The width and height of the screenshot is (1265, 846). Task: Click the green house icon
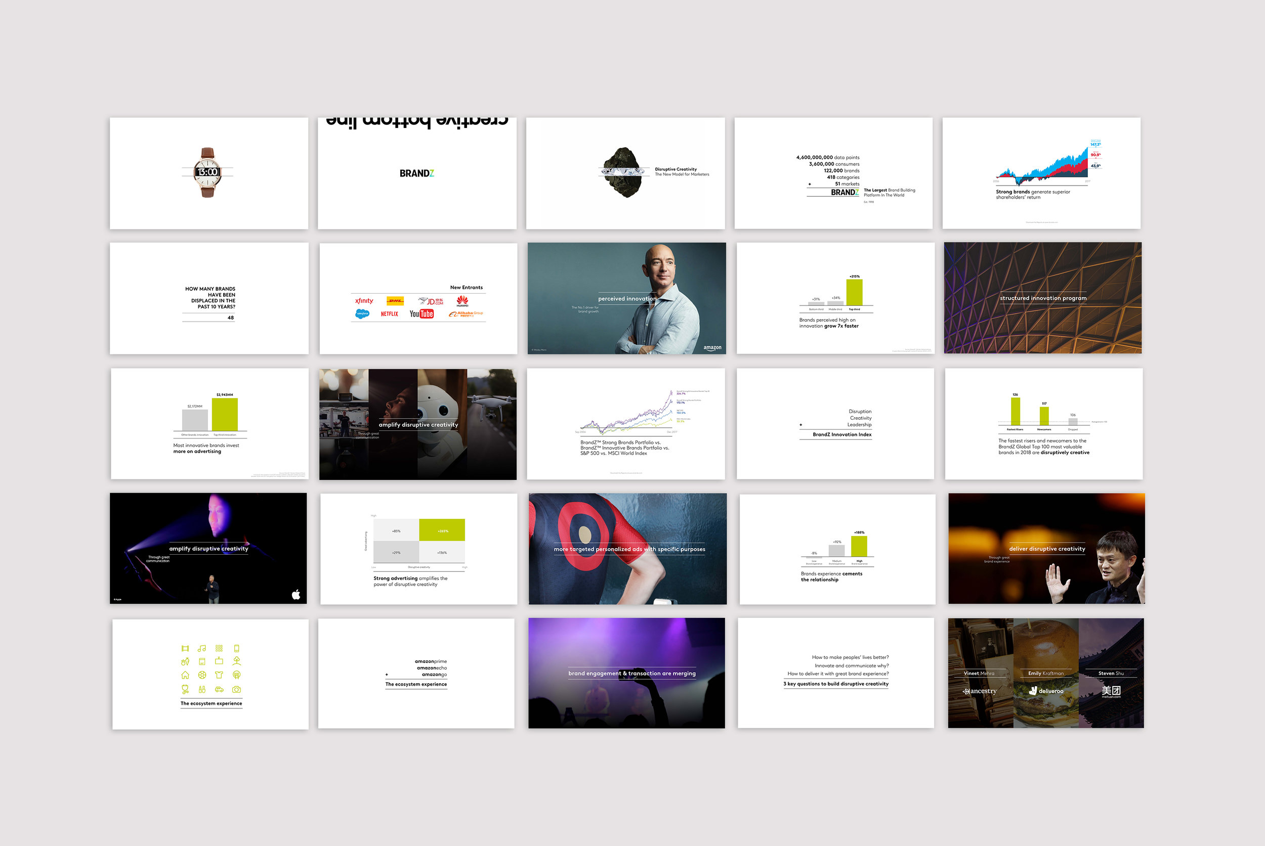(185, 675)
